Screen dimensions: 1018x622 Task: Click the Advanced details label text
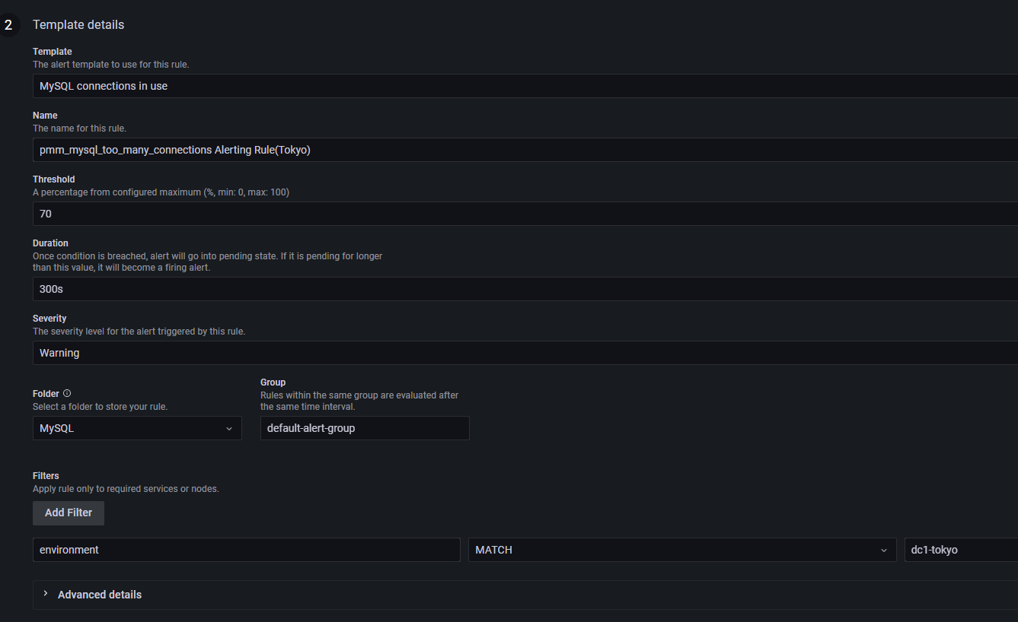coord(100,595)
